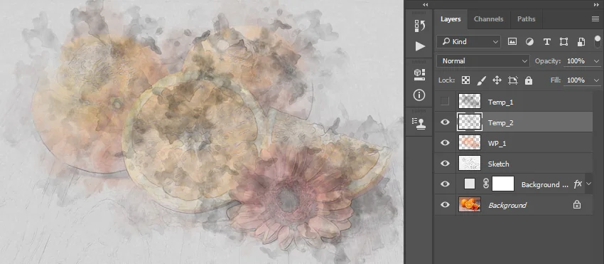Hide the Temp_2 layer
604x264 pixels.
[445, 122]
